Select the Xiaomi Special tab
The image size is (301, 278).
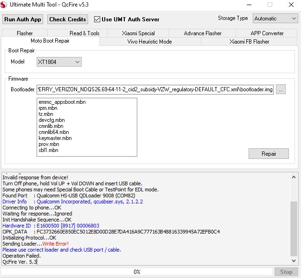[138, 33]
